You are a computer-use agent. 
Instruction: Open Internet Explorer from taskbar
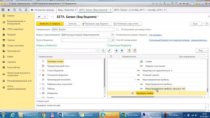pyautogui.click(x=13, y=115)
